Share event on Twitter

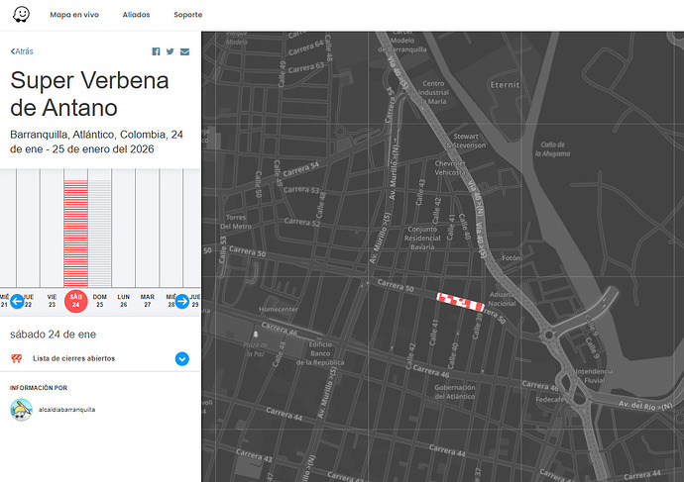coord(170,51)
